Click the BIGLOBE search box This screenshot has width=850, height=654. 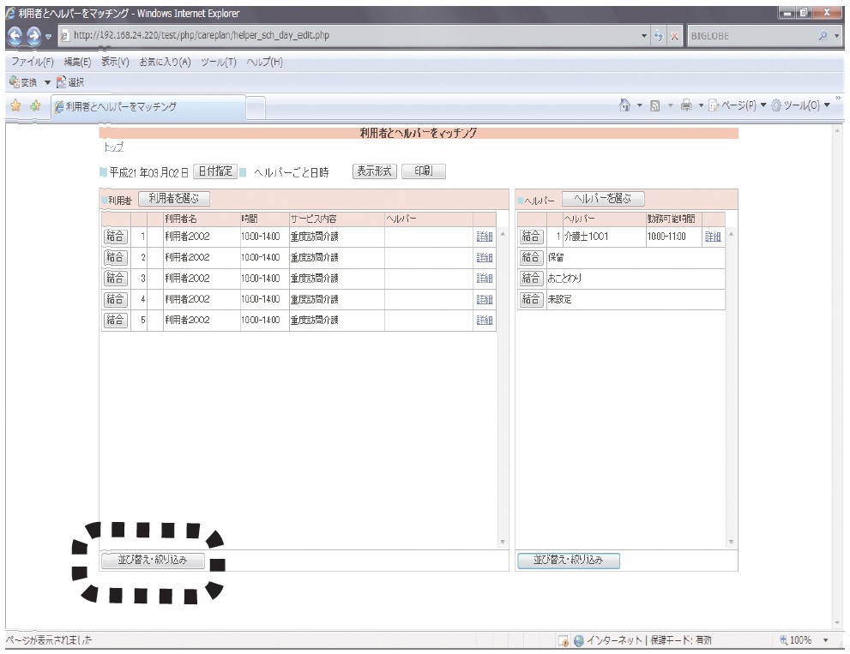[x=752, y=36]
